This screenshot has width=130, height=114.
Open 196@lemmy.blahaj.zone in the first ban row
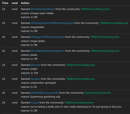tap(95, 9)
